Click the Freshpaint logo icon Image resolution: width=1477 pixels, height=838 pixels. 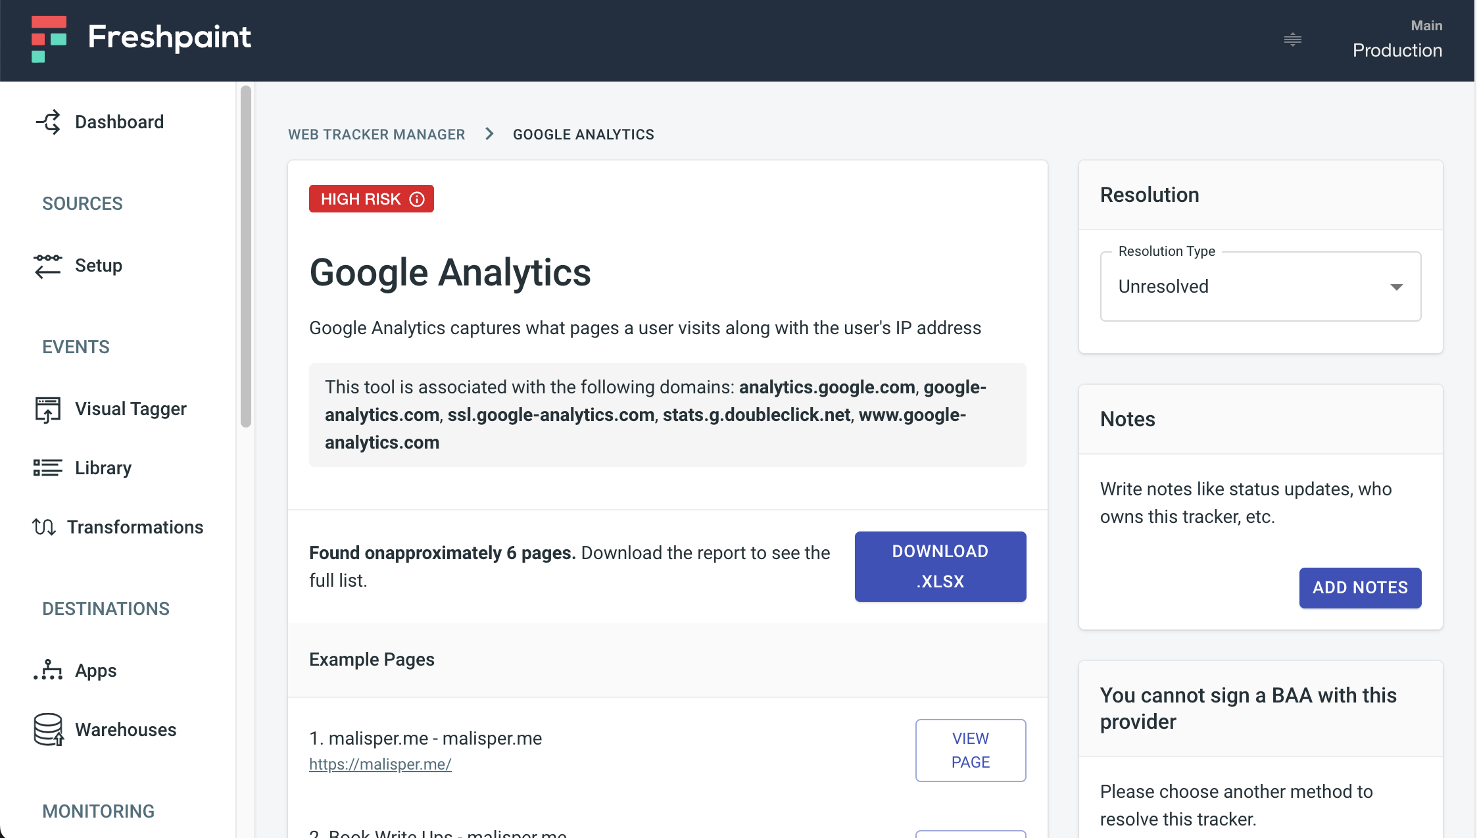click(x=49, y=38)
